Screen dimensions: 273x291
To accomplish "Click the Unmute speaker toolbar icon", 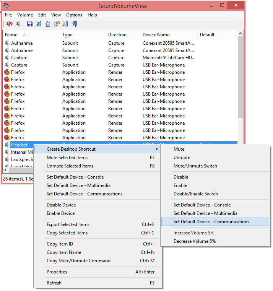I will tap(18, 24).
